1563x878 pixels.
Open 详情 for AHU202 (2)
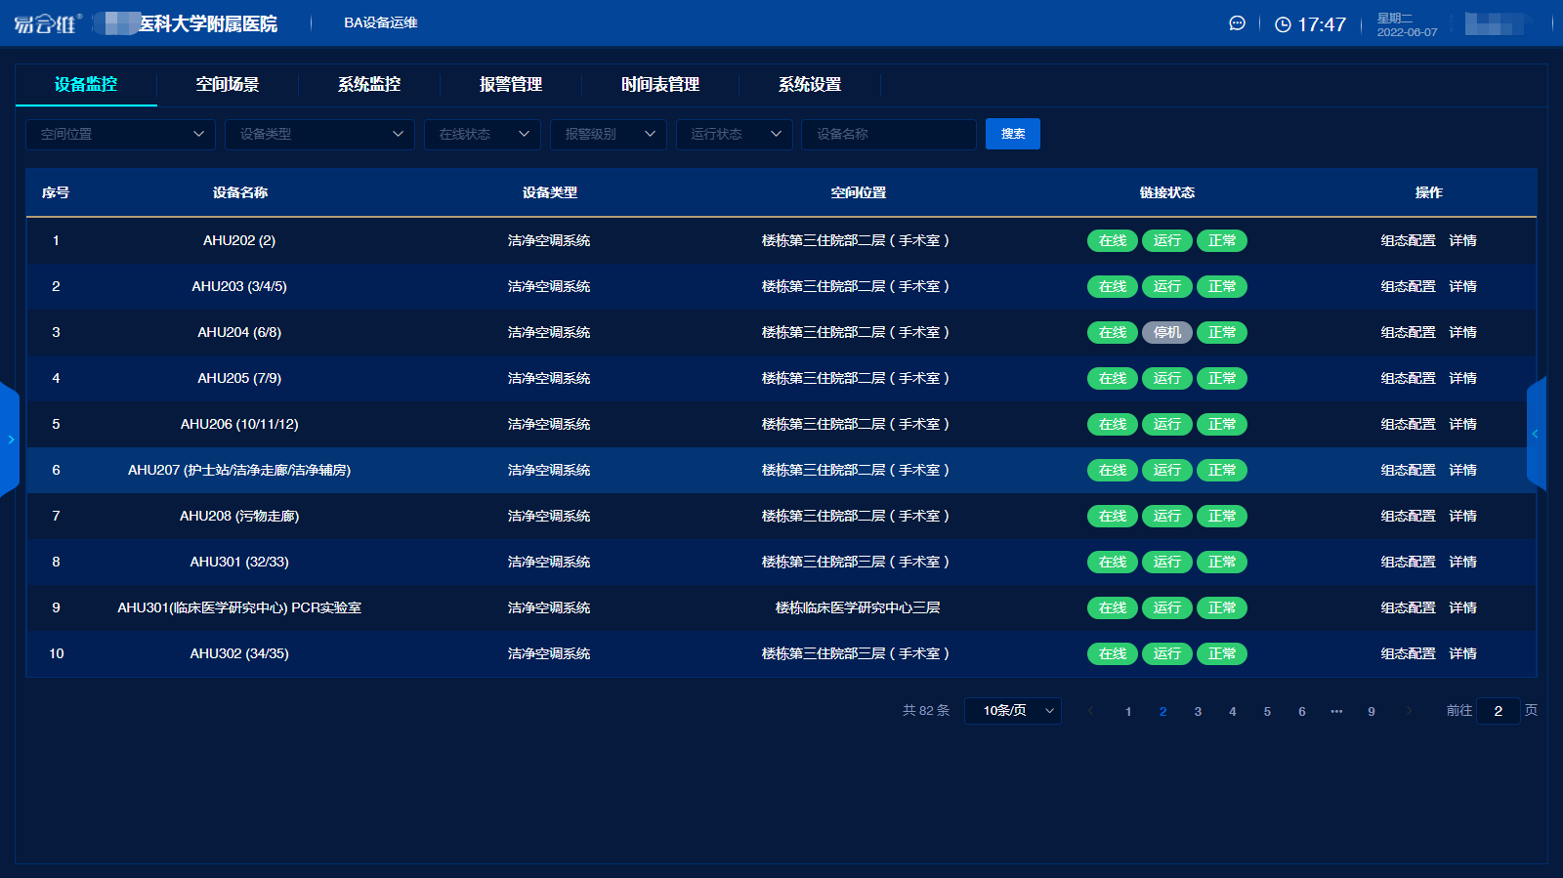1462,241
